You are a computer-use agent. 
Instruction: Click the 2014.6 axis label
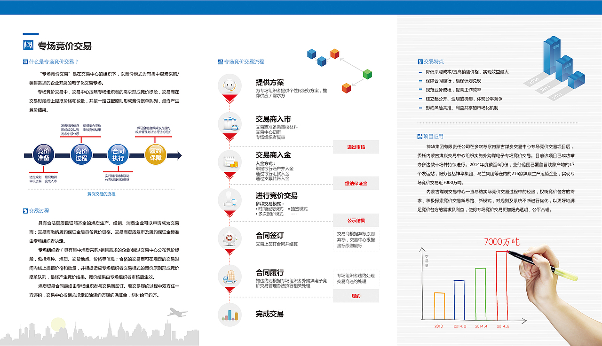pos(503,326)
